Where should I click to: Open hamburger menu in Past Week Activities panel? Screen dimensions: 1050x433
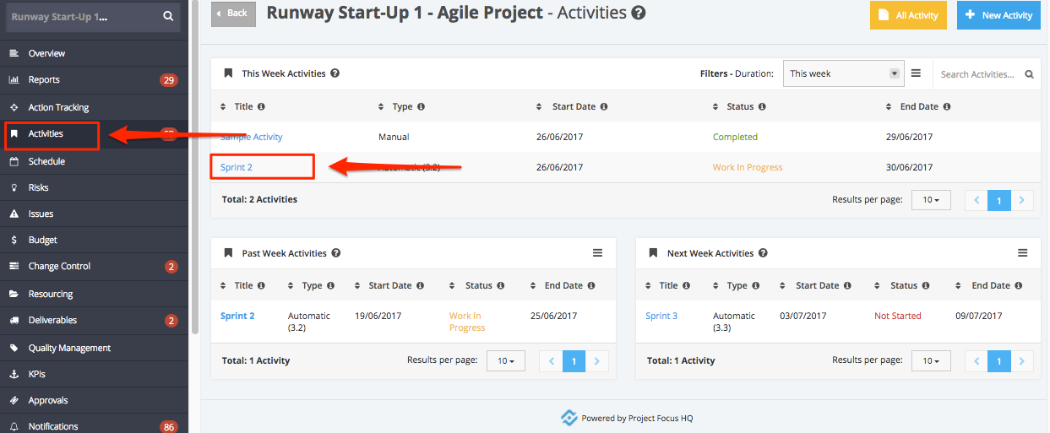[597, 253]
